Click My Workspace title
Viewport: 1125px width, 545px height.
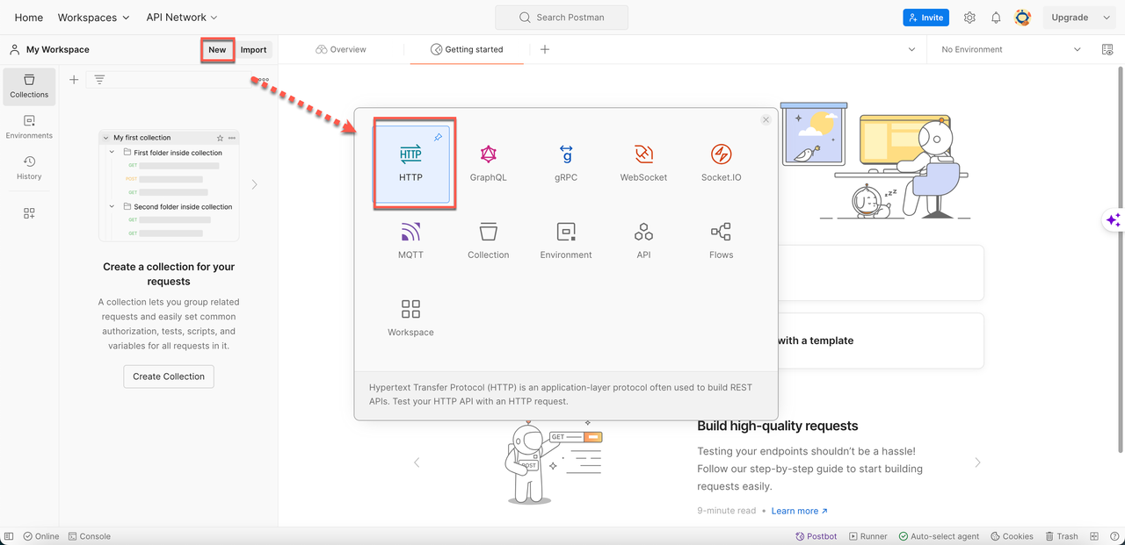click(x=58, y=50)
